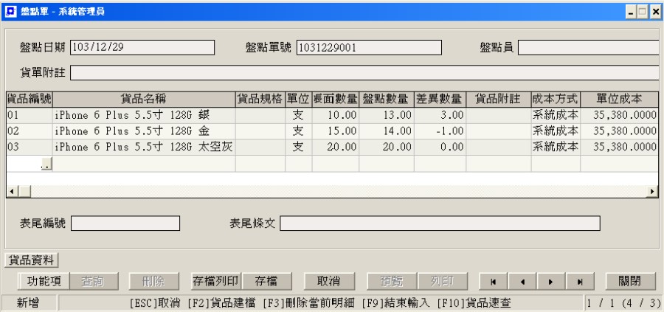
Task: Click 差異數量 cell showing 0.00
Action: [x=440, y=148]
